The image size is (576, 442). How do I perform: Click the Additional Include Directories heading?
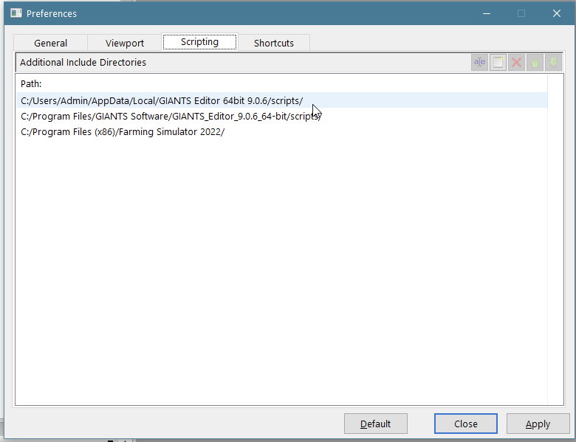pos(83,63)
